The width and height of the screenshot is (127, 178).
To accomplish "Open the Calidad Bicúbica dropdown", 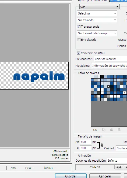I will point(121,148).
